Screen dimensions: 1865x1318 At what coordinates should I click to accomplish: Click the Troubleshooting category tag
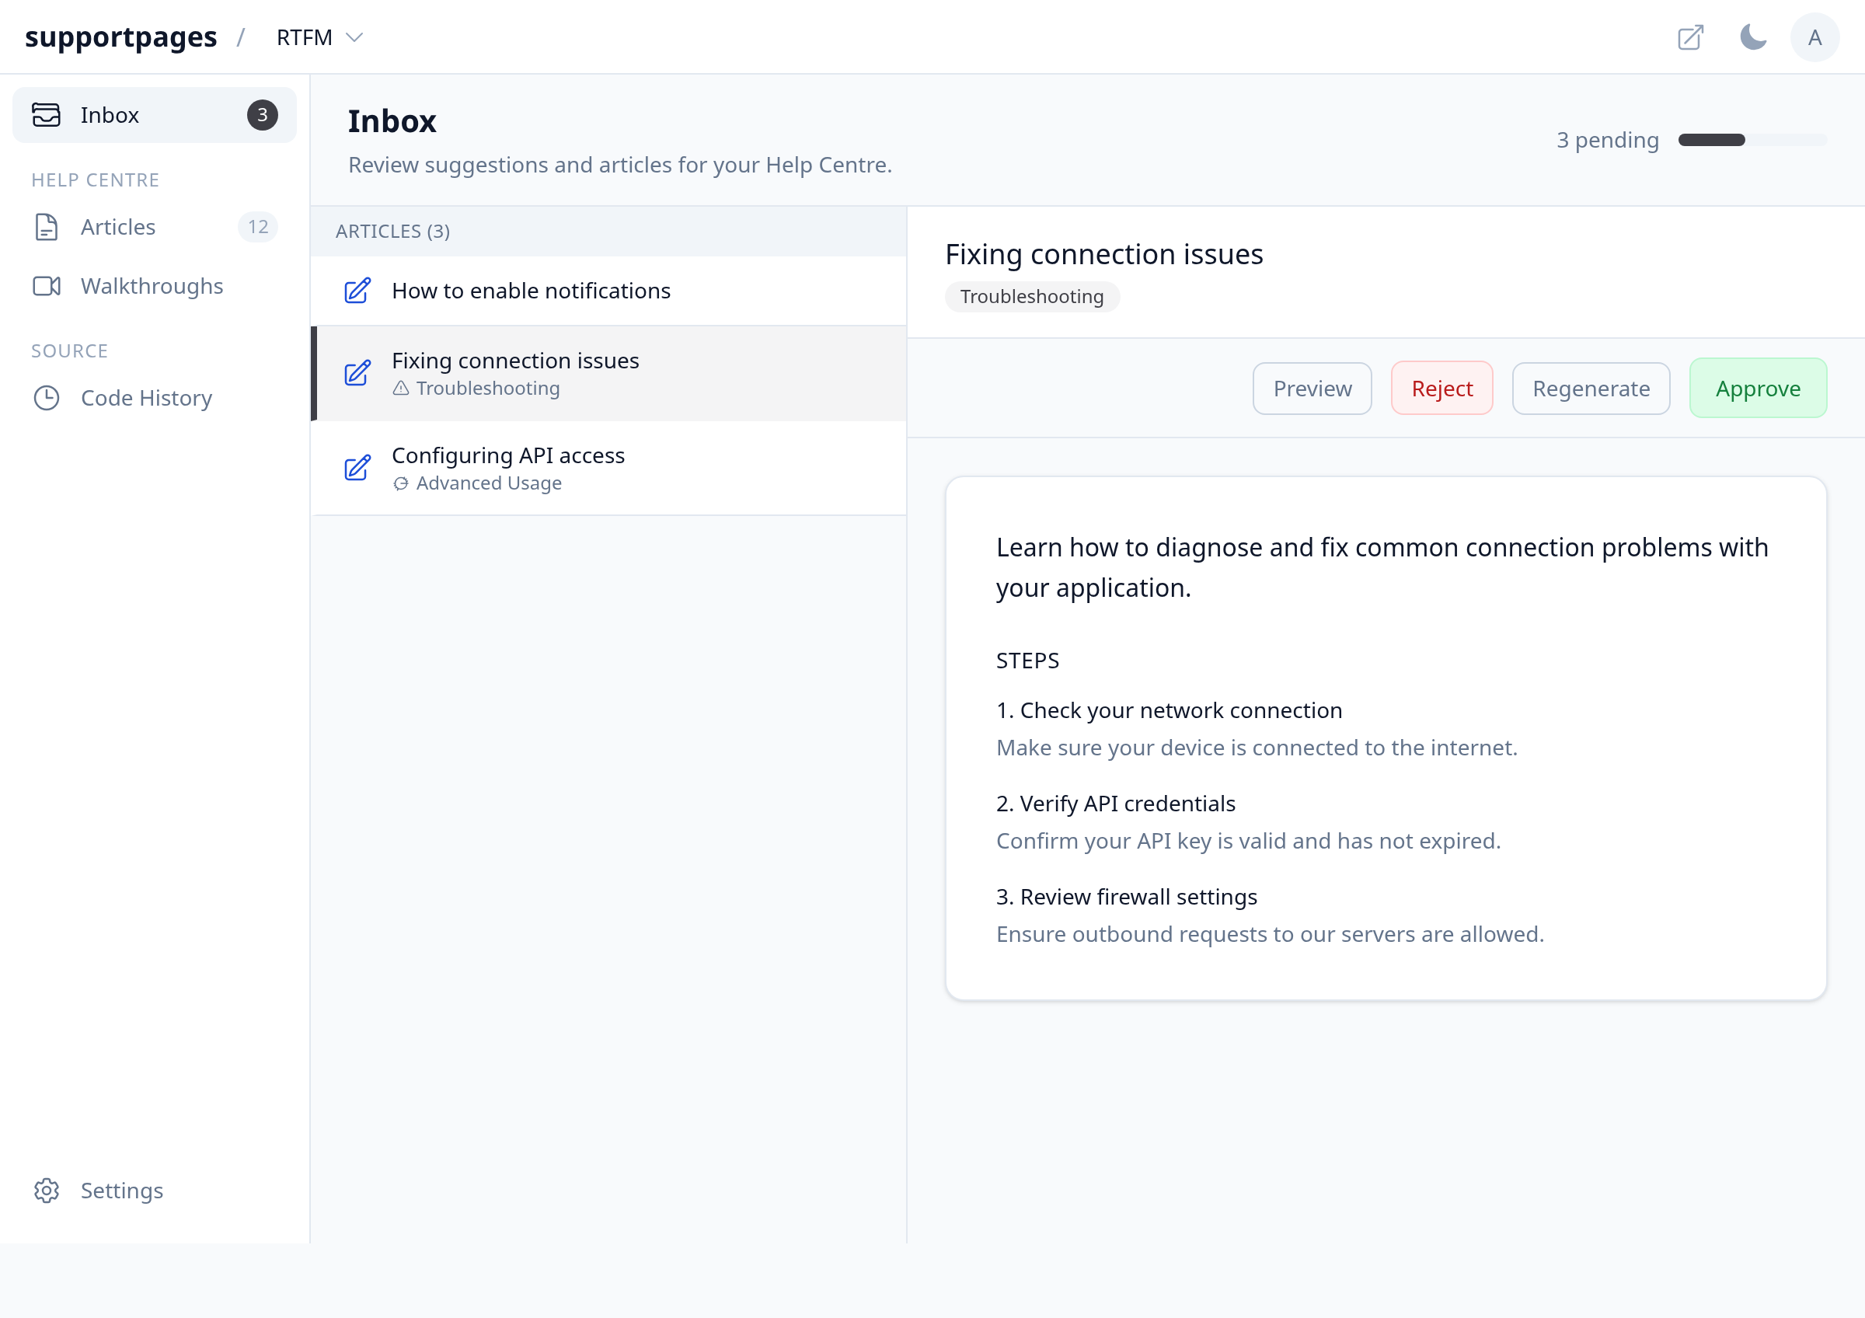1032,296
